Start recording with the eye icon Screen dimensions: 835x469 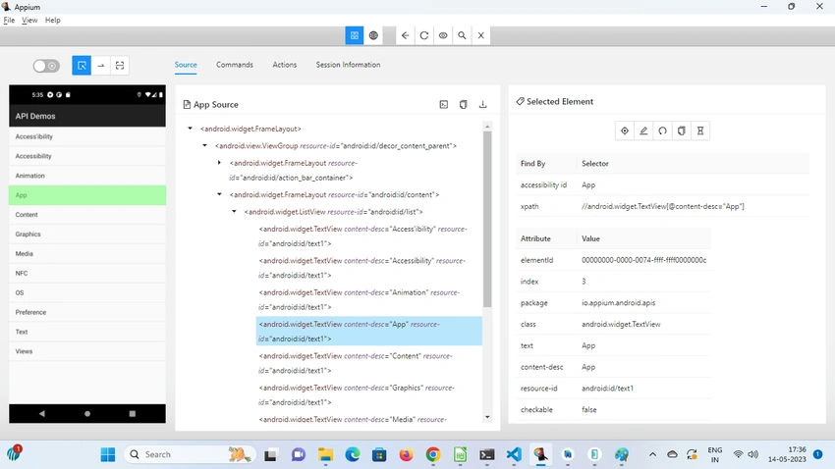coord(443,35)
